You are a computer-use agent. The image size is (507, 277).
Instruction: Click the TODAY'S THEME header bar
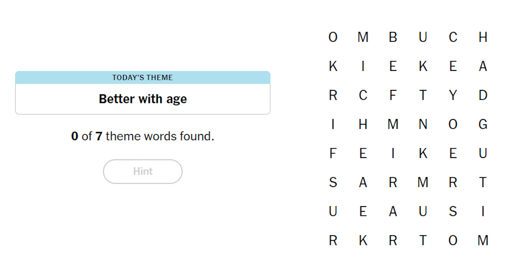142,77
